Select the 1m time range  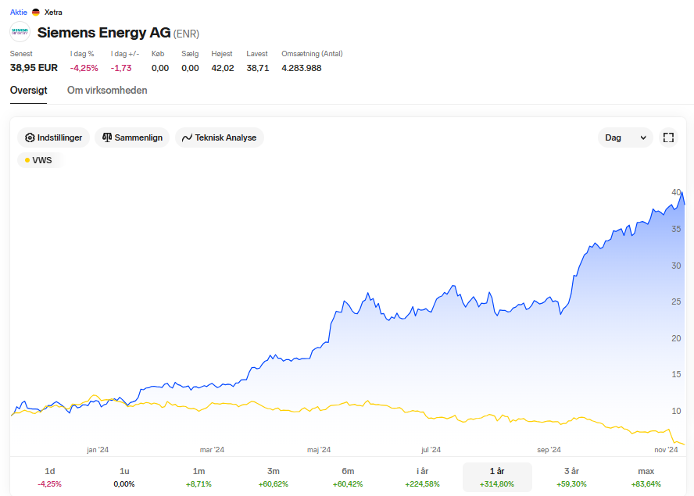point(199,477)
